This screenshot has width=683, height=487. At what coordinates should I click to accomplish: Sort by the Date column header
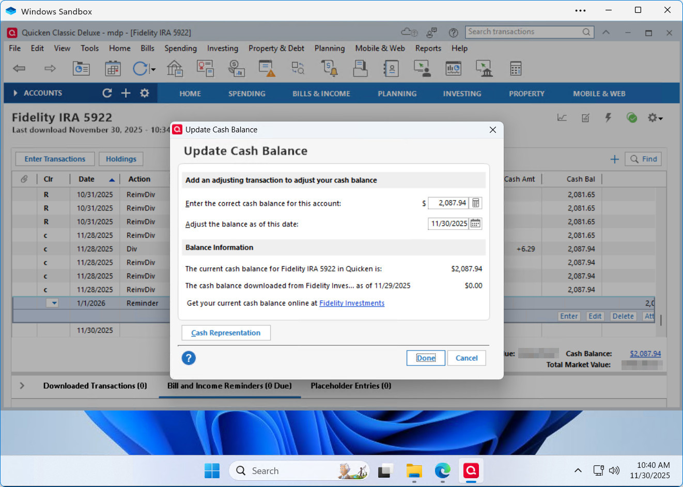96,179
